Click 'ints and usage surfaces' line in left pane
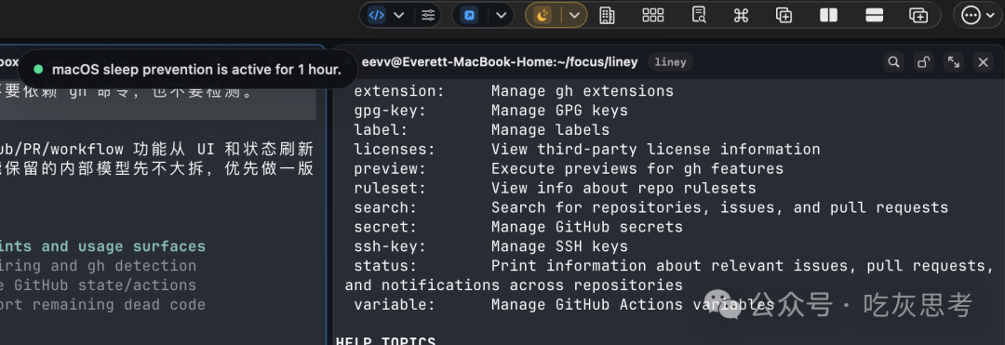This screenshot has height=345, width=1005. pyautogui.click(x=102, y=246)
